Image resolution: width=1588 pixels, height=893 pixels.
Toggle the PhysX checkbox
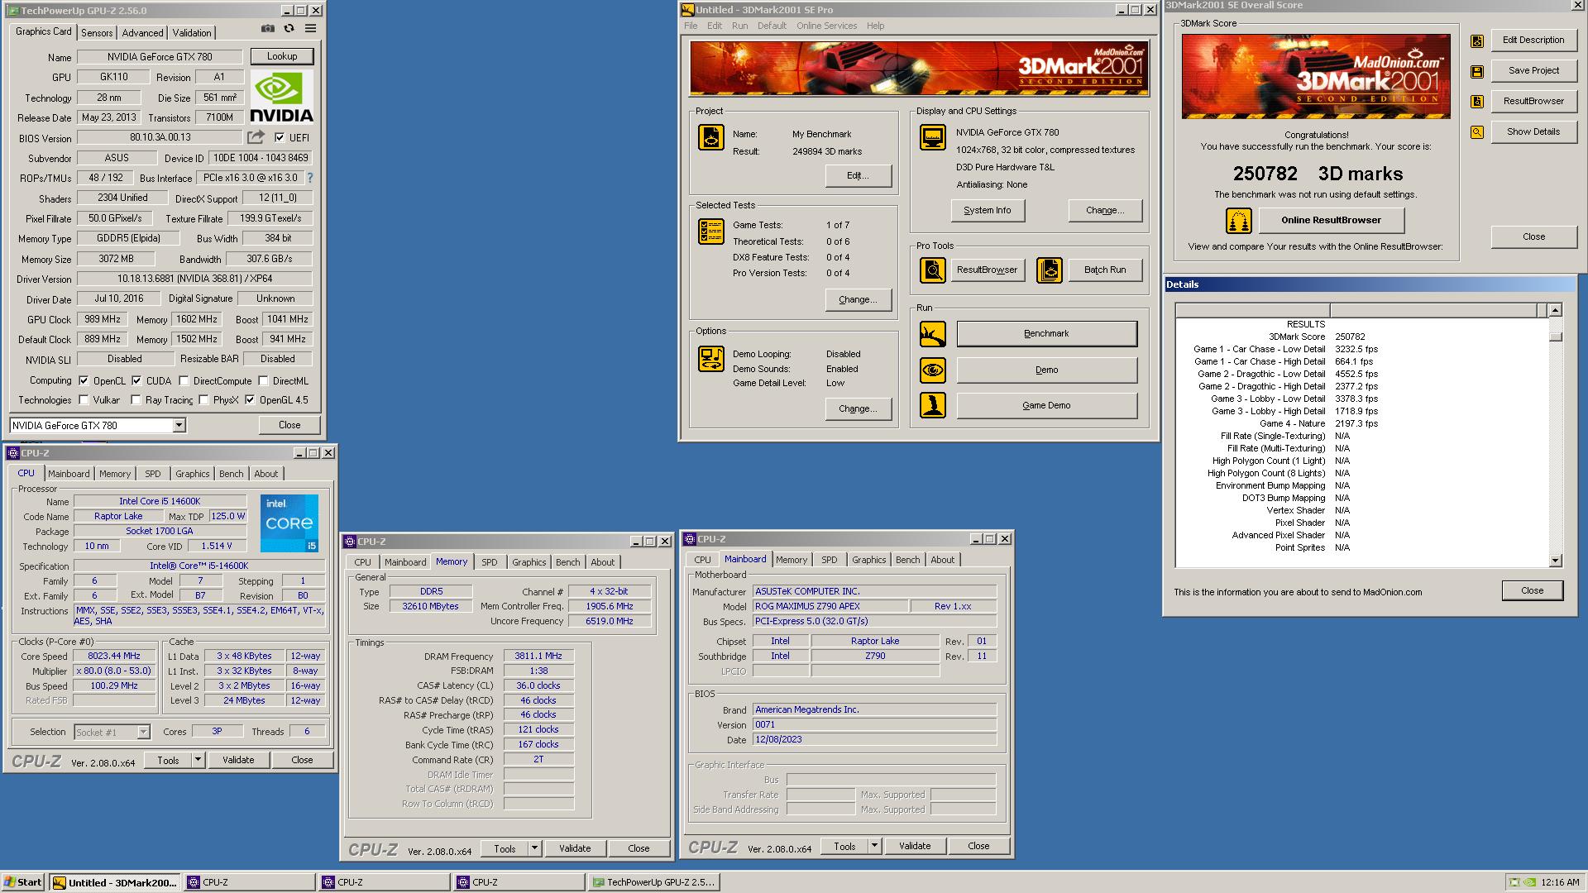[203, 400]
